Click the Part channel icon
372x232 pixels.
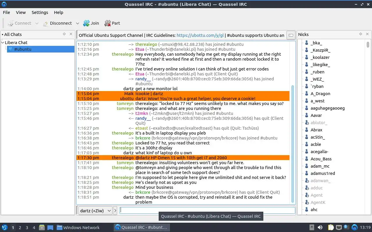coord(108,23)
